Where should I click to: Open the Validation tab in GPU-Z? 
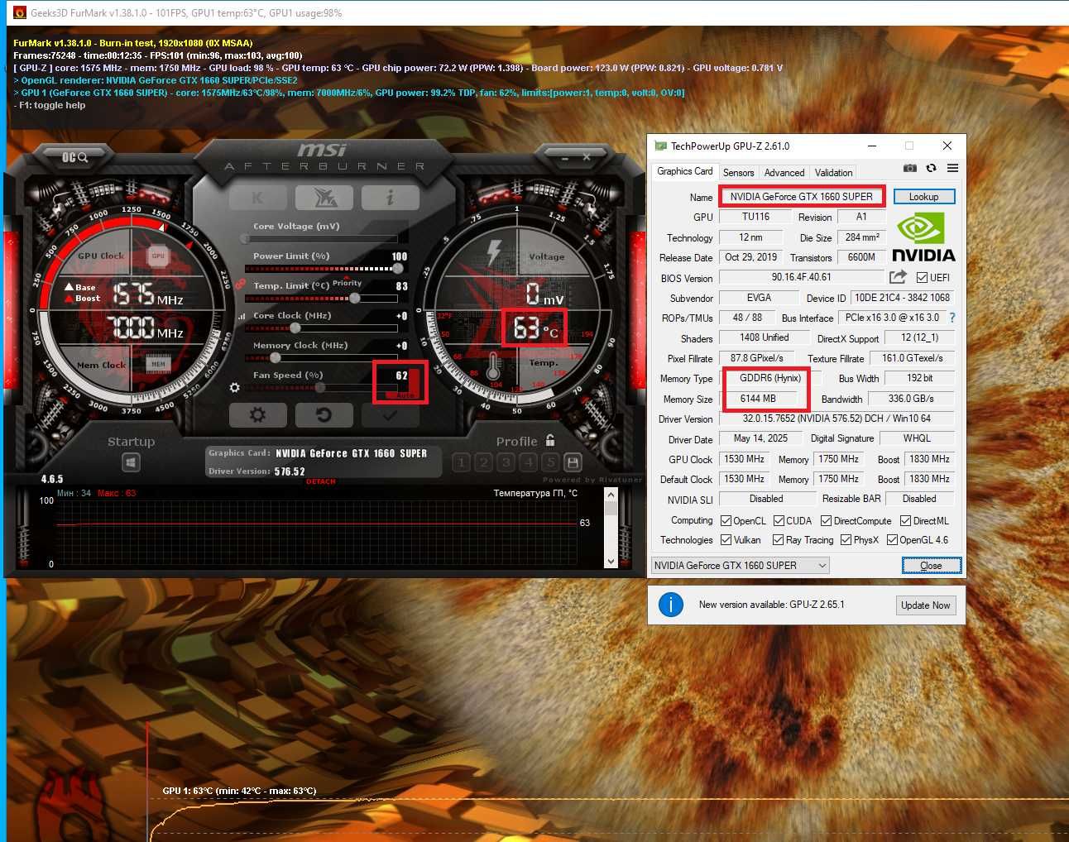coord(833,173)
